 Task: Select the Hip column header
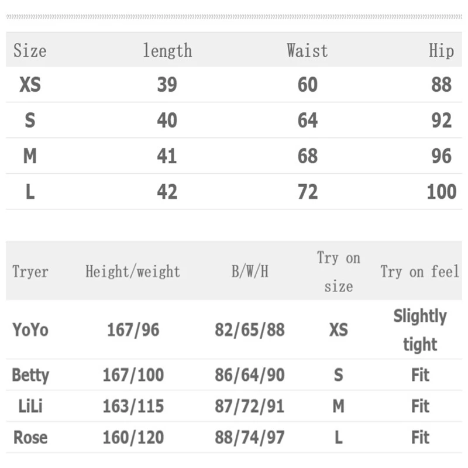click(441, 51)
